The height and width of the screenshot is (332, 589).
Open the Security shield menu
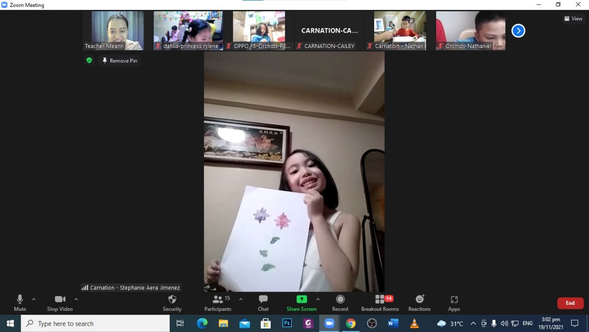point(172,303)
